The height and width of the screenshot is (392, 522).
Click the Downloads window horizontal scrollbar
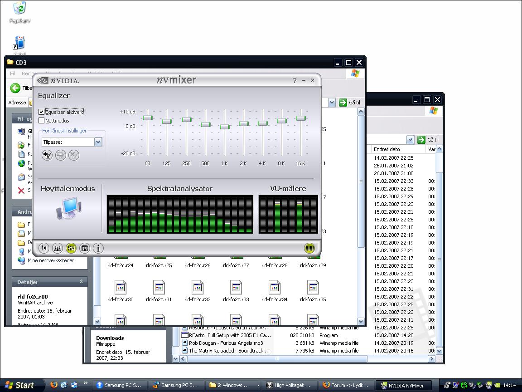(x=277, y=359)
